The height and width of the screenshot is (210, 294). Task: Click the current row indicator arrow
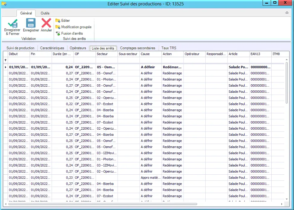click(5, 67)
